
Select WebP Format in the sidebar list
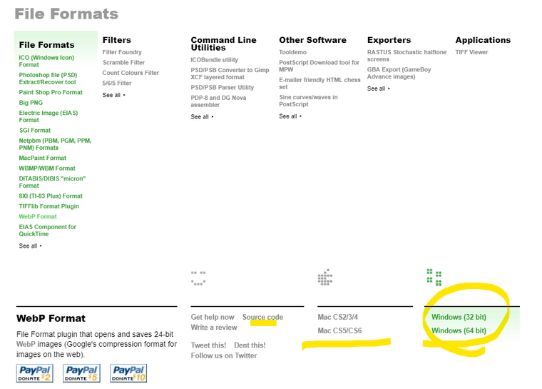click(38, 216)
